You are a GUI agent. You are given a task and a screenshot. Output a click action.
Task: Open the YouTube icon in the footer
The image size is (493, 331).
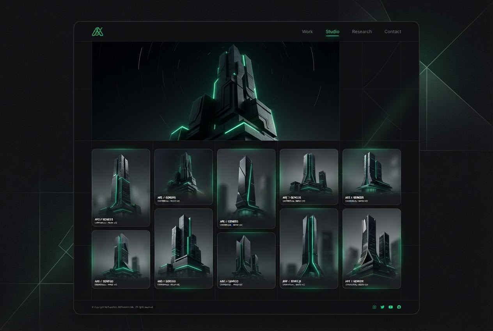pos(391,307)
